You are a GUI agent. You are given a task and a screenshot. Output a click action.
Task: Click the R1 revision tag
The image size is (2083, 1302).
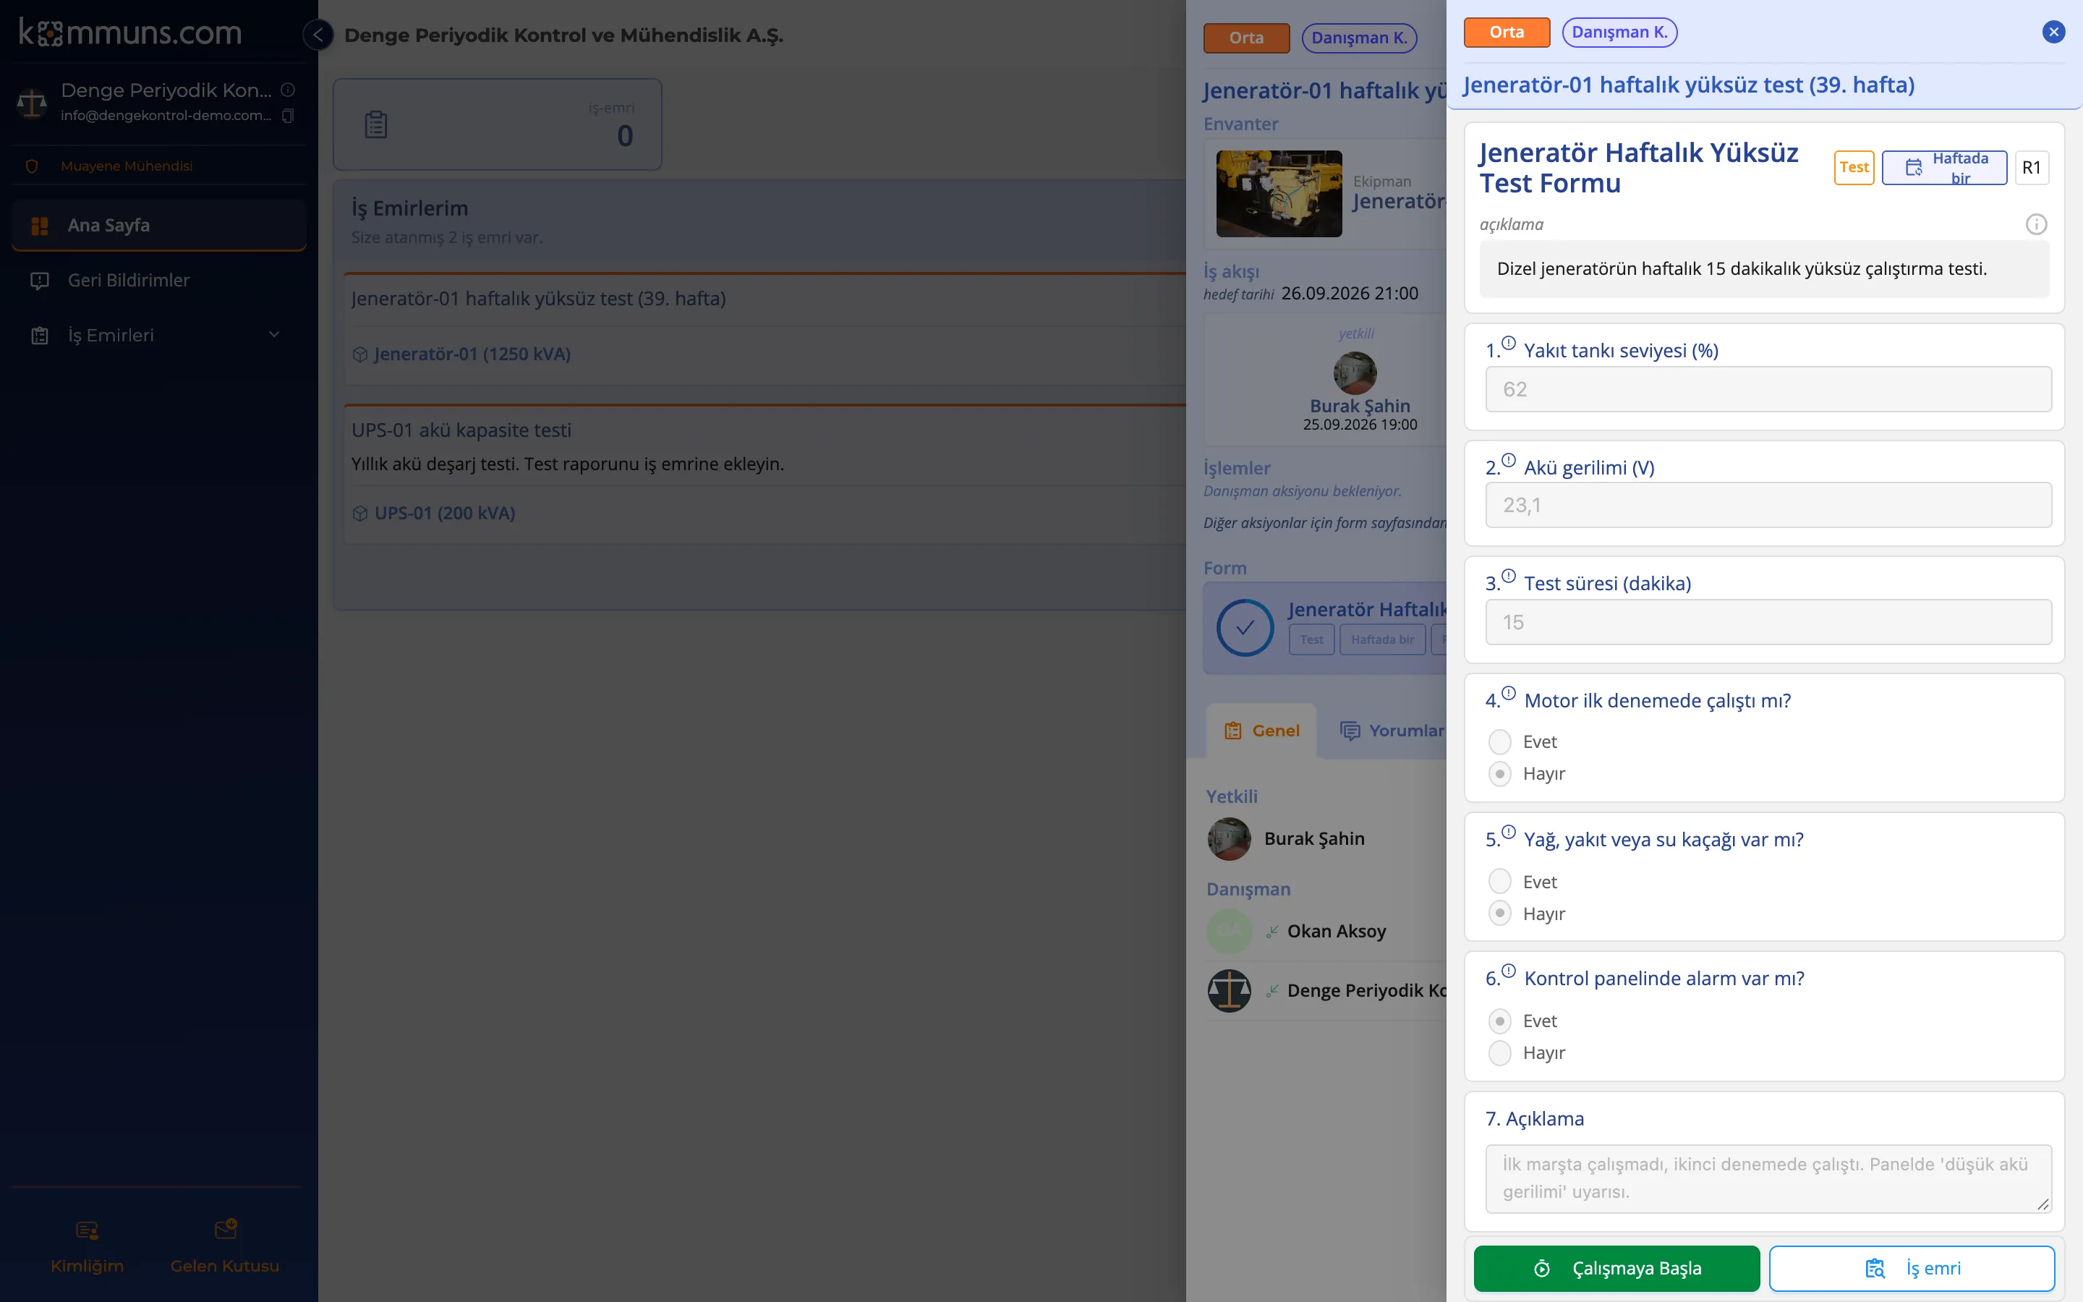(x=2032, y=167)
